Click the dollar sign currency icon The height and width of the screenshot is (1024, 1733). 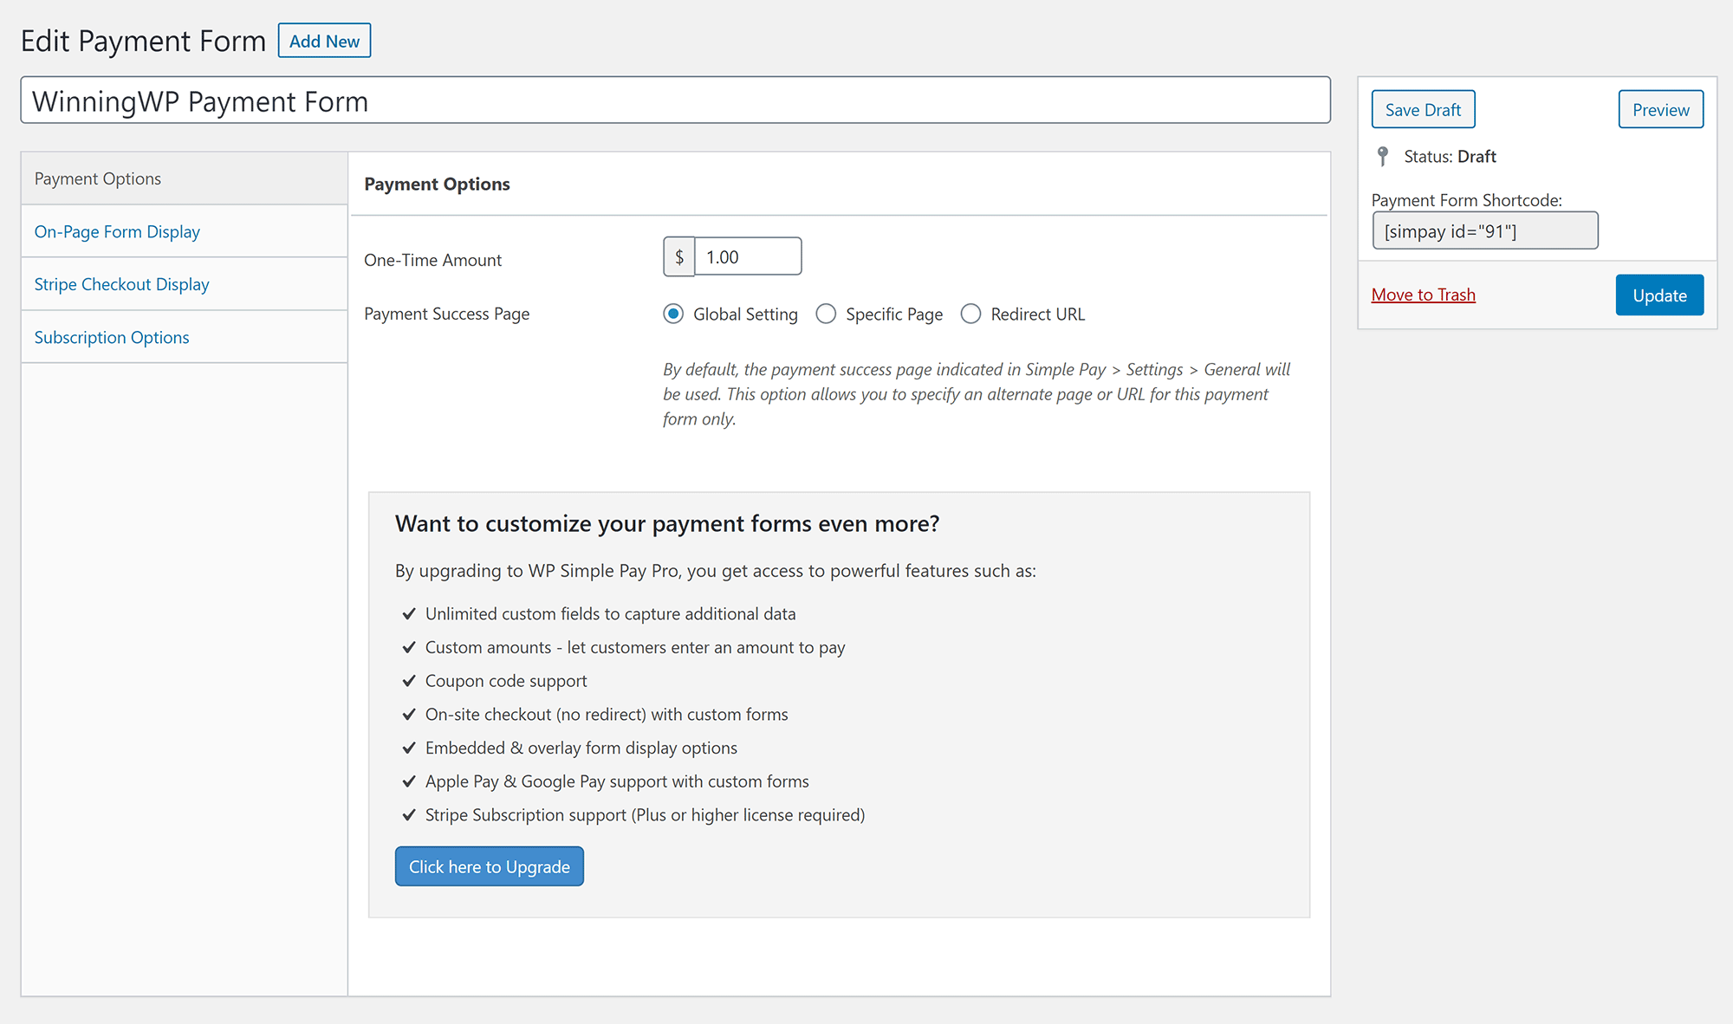(678, 256)
